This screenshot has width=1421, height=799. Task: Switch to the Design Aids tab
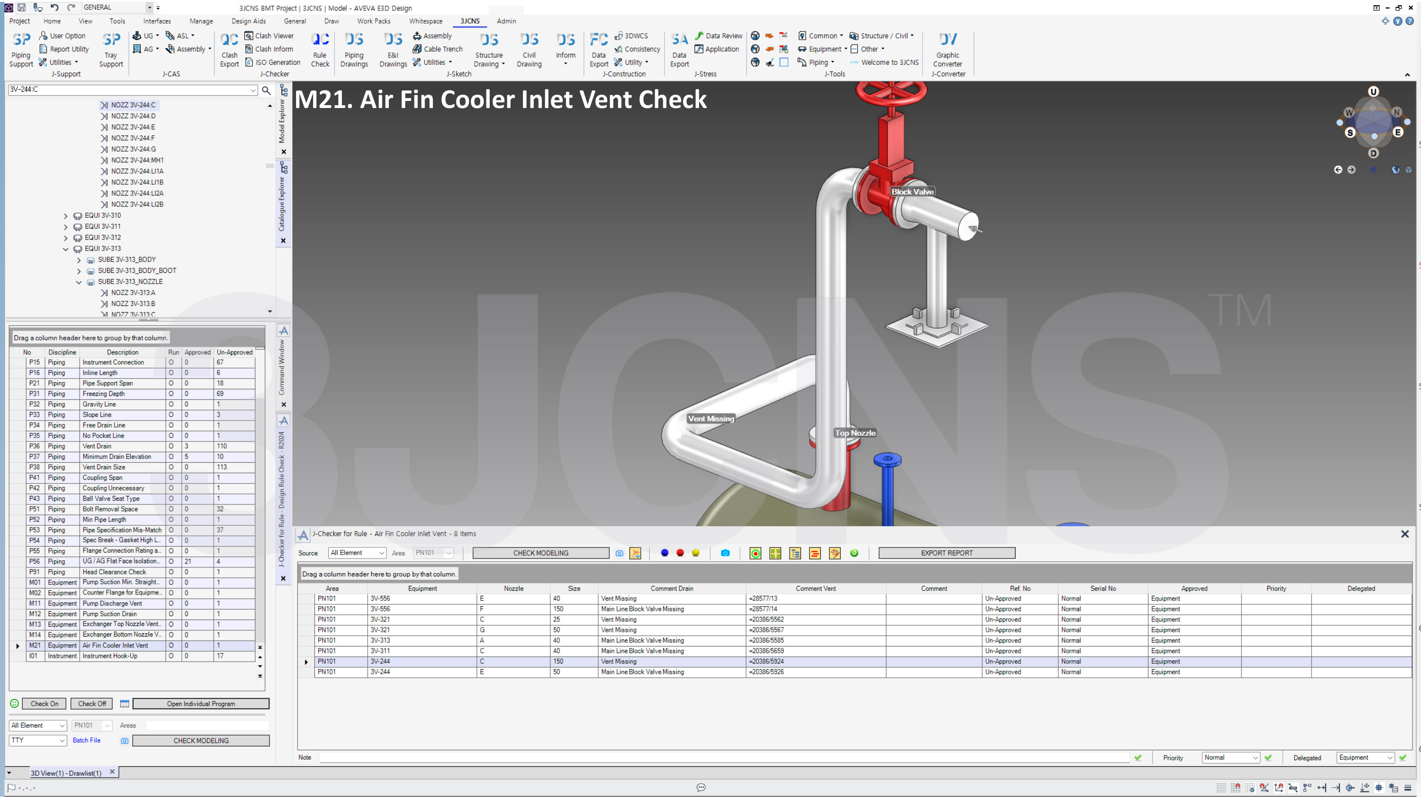pos(248,21)
